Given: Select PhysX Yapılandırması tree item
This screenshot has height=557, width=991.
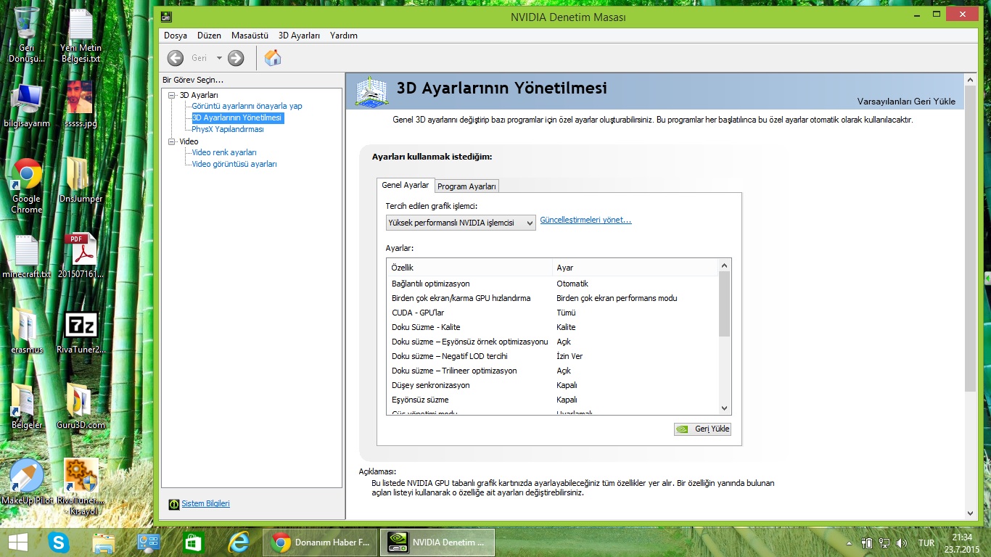Looking at the screenshot, I should pos(228,129).
